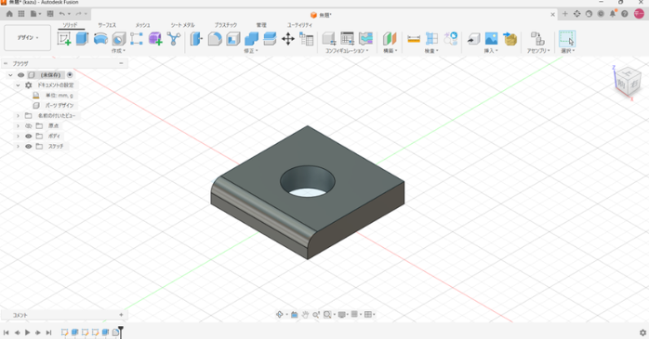Select the Split Body tool icon
Viewport: 649px width, 339px height.
270,39
